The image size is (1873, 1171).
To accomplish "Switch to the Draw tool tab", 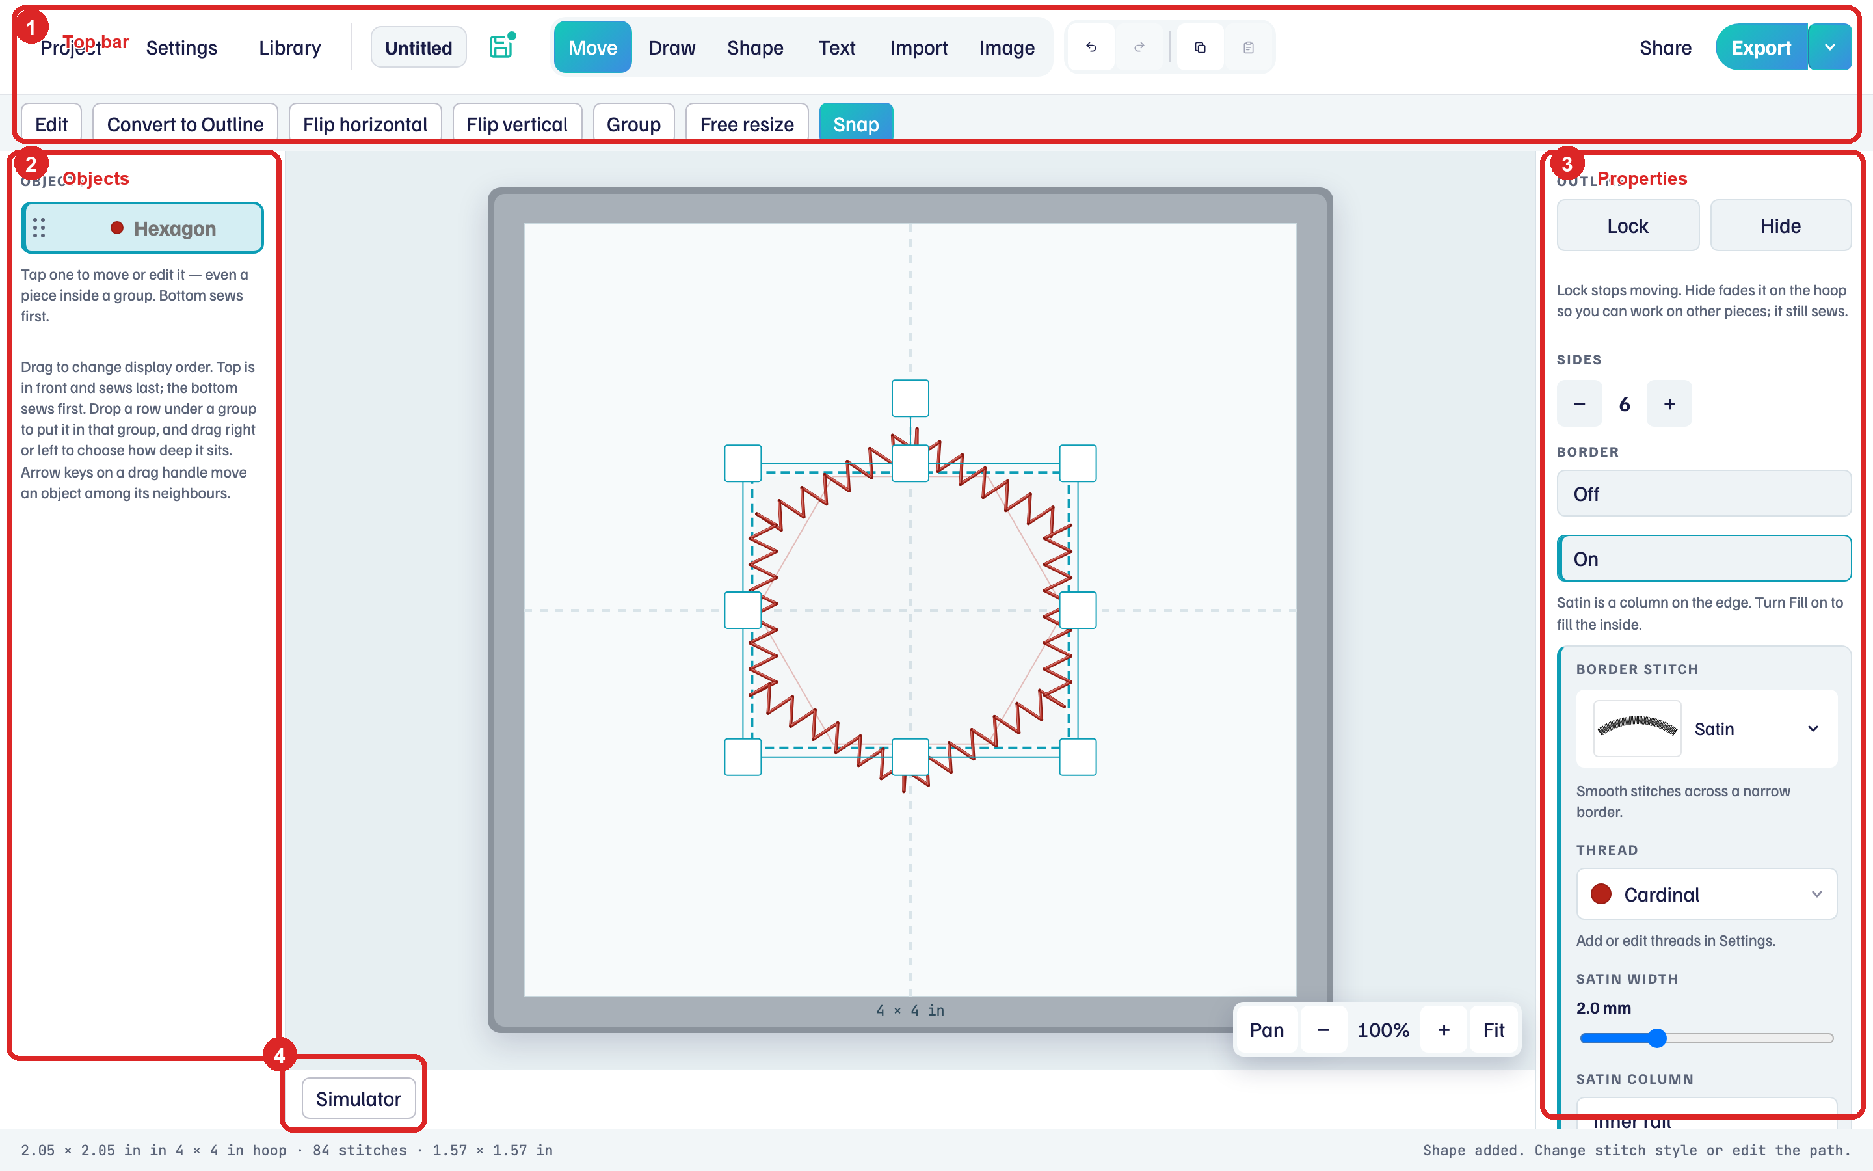I will (672, 47).
